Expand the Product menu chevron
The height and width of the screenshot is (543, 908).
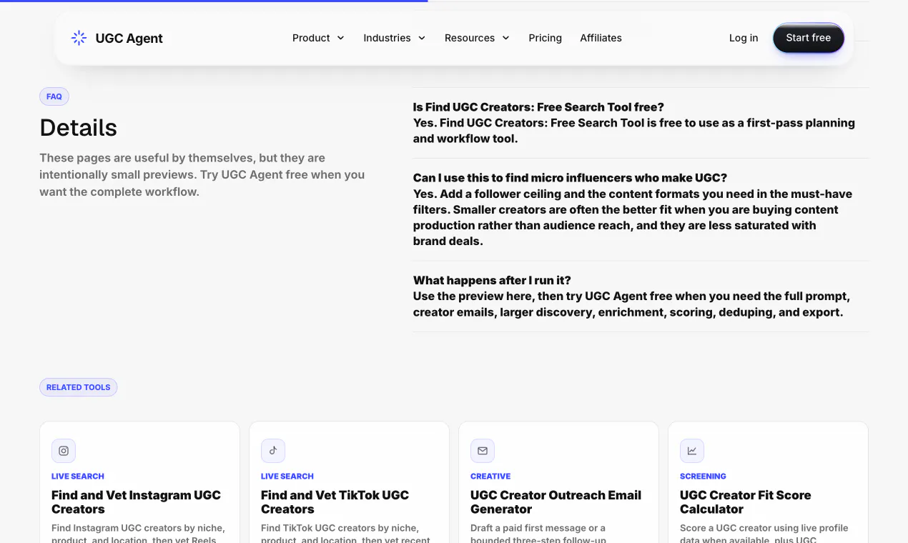[x=341, y=38]
